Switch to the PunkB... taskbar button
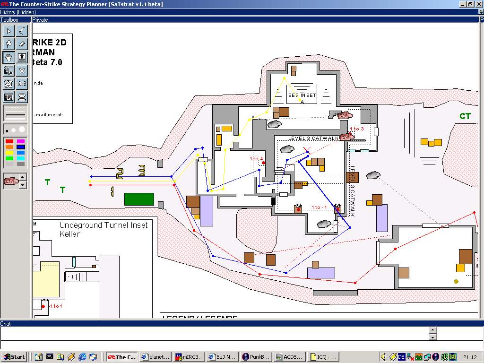Viewport: 484px width, 363px height. point(256,357)
